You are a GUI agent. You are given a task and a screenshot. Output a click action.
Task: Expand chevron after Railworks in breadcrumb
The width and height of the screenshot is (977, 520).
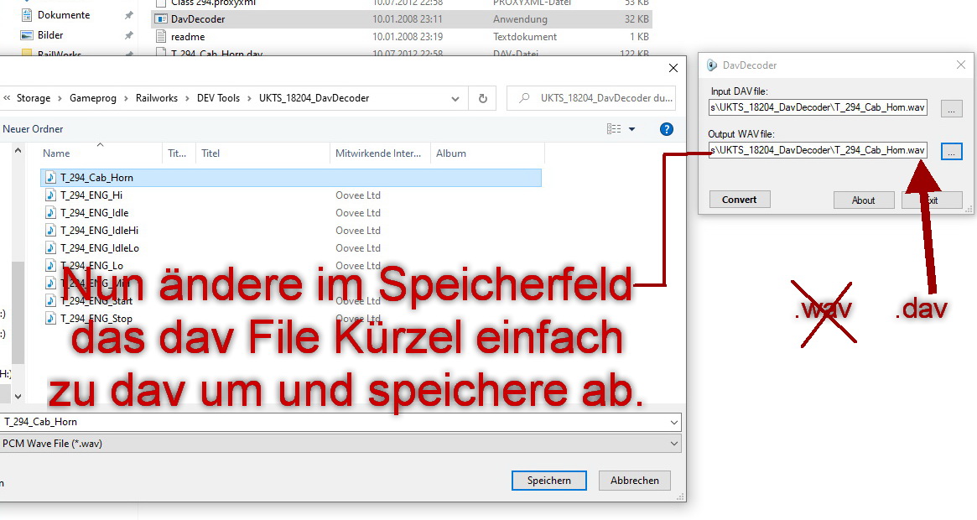point(187,98)
